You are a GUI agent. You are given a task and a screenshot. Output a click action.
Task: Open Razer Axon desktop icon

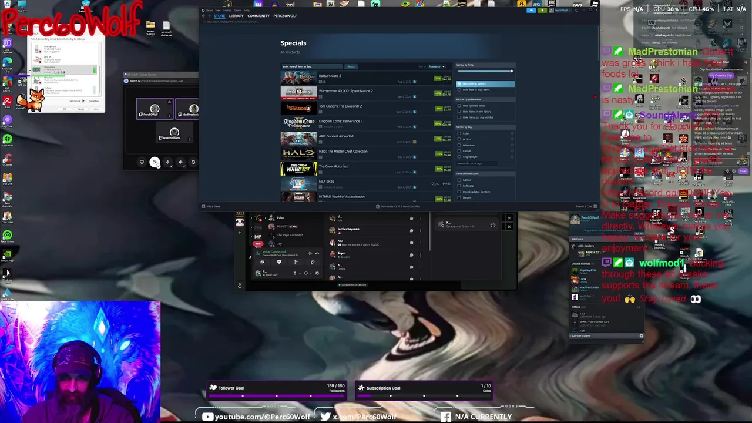pyautogui.click(x=8, y=142)
